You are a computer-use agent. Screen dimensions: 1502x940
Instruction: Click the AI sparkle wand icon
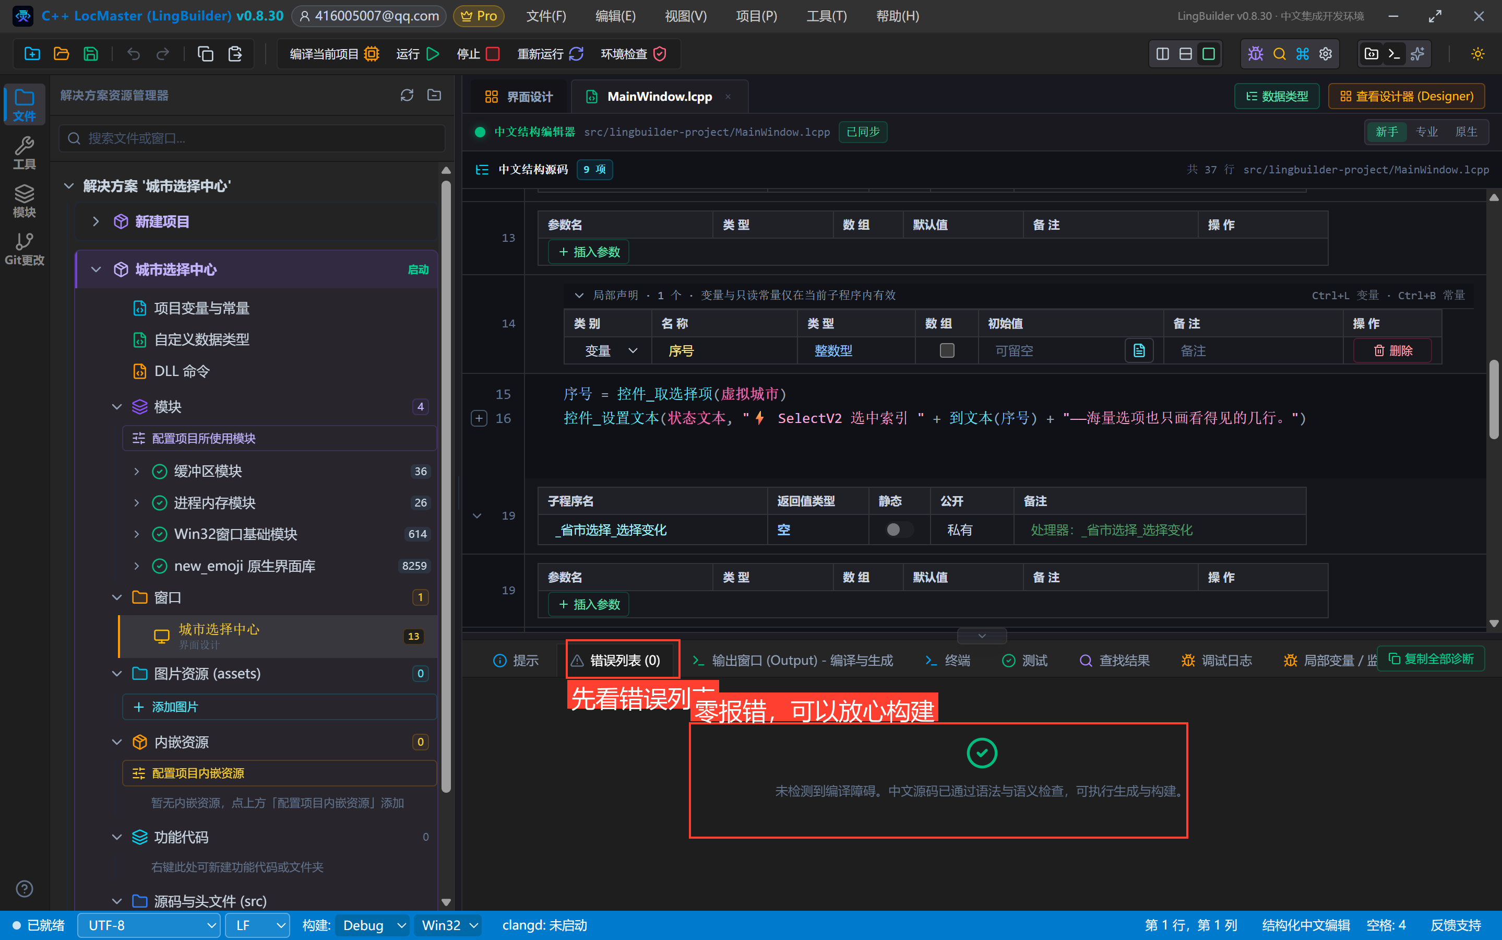[1417, 53]
